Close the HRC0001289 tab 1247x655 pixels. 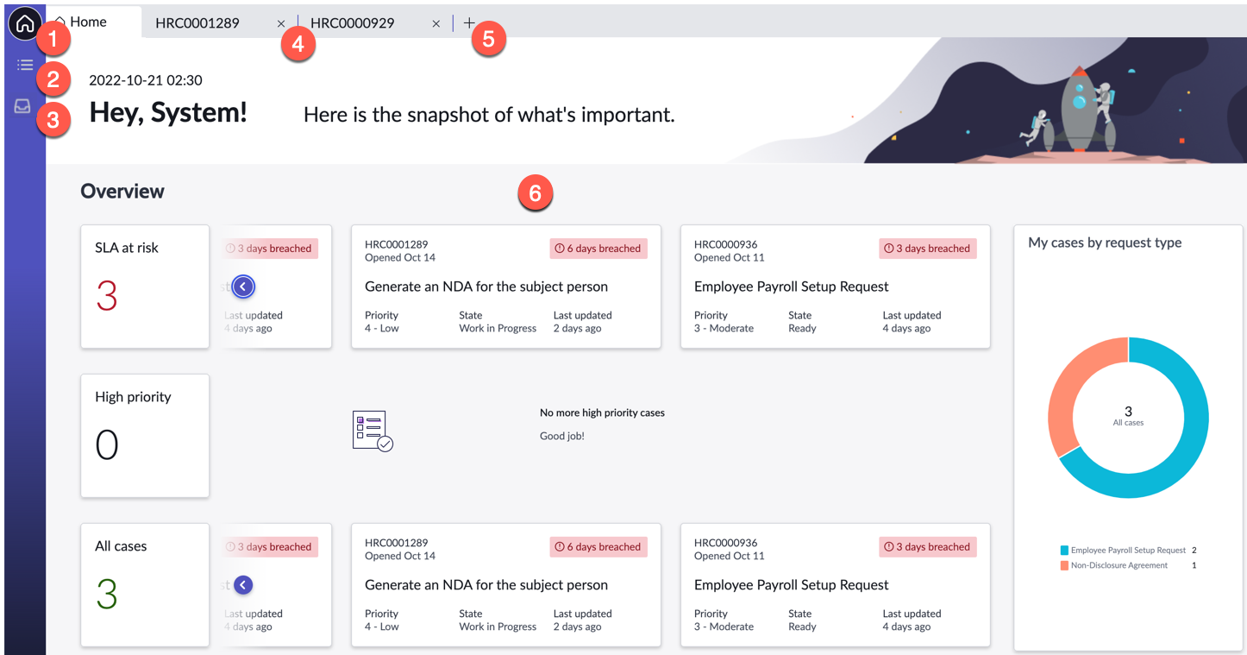click(281, 24)
